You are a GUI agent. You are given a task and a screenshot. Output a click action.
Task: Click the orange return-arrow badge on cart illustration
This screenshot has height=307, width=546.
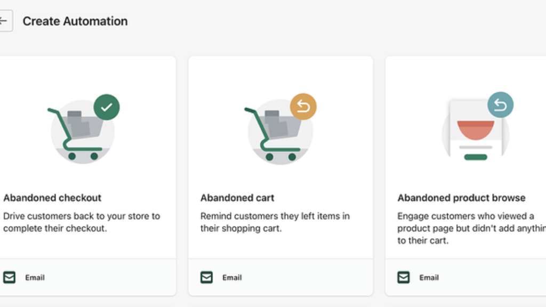click(304, 107)
